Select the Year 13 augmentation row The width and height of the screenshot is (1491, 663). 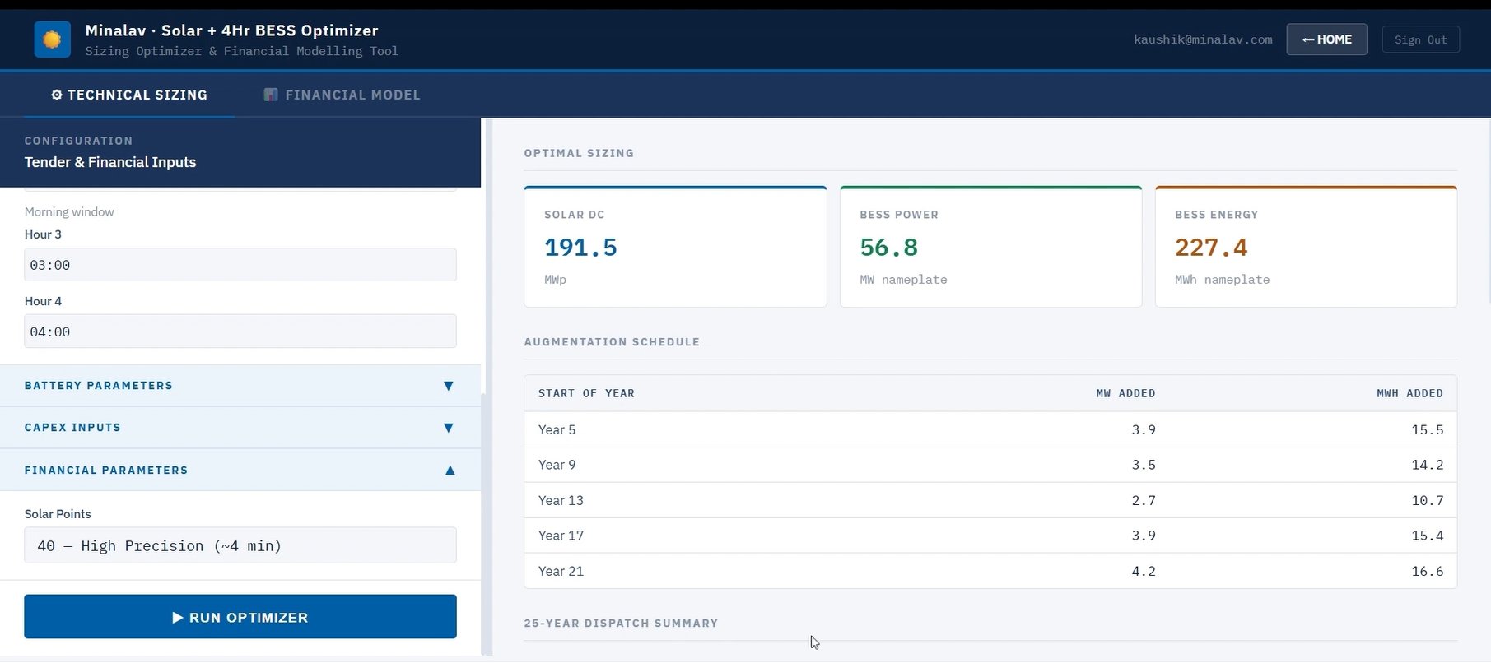coord(990,500)
